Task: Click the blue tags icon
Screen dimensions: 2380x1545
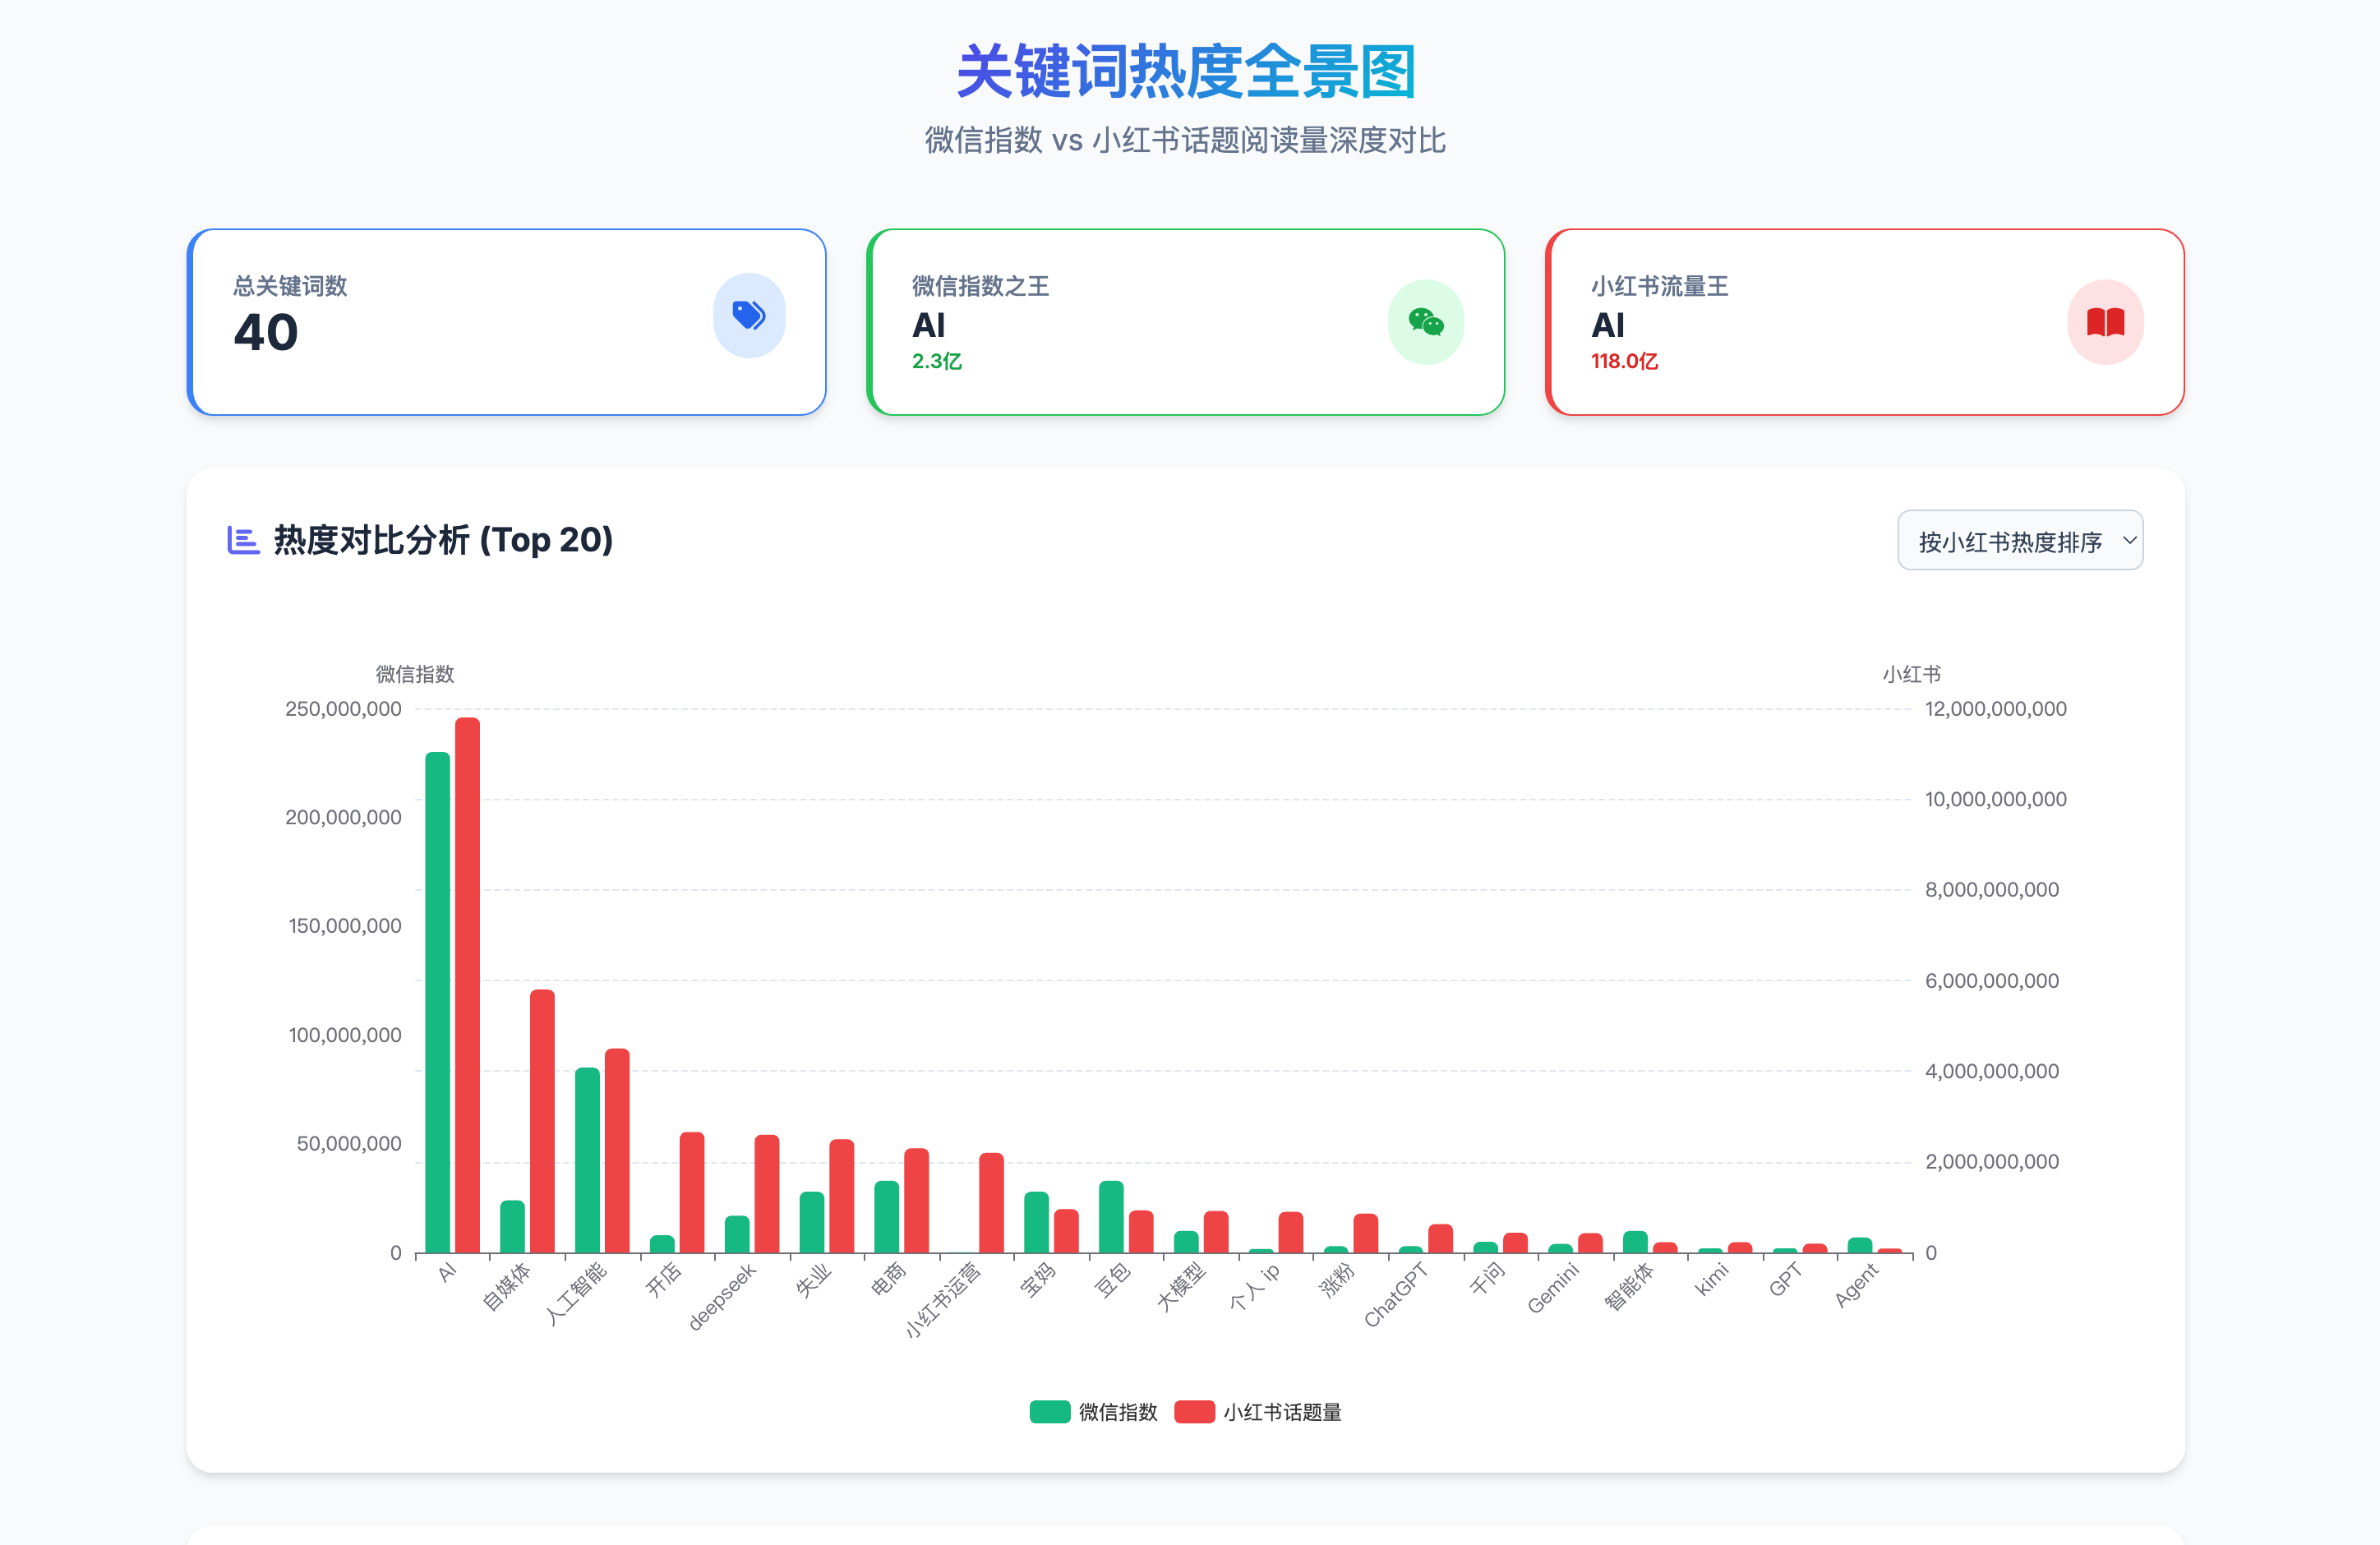Action: pos(748,316)
